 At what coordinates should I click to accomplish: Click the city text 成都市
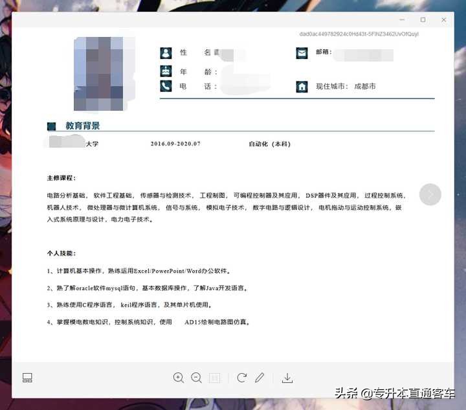(365, 86)
